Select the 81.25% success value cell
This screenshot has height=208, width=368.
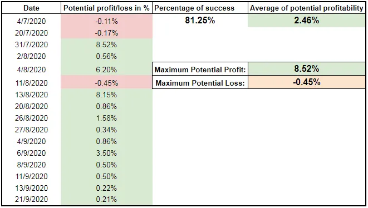pos(200,21)
